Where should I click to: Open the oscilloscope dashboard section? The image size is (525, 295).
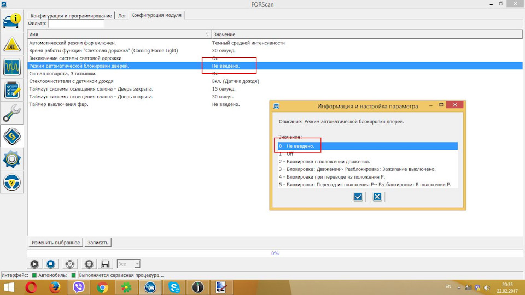click(x=12, y=67)
